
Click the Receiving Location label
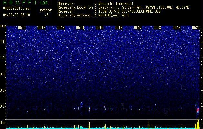click(x=75, y=7)
